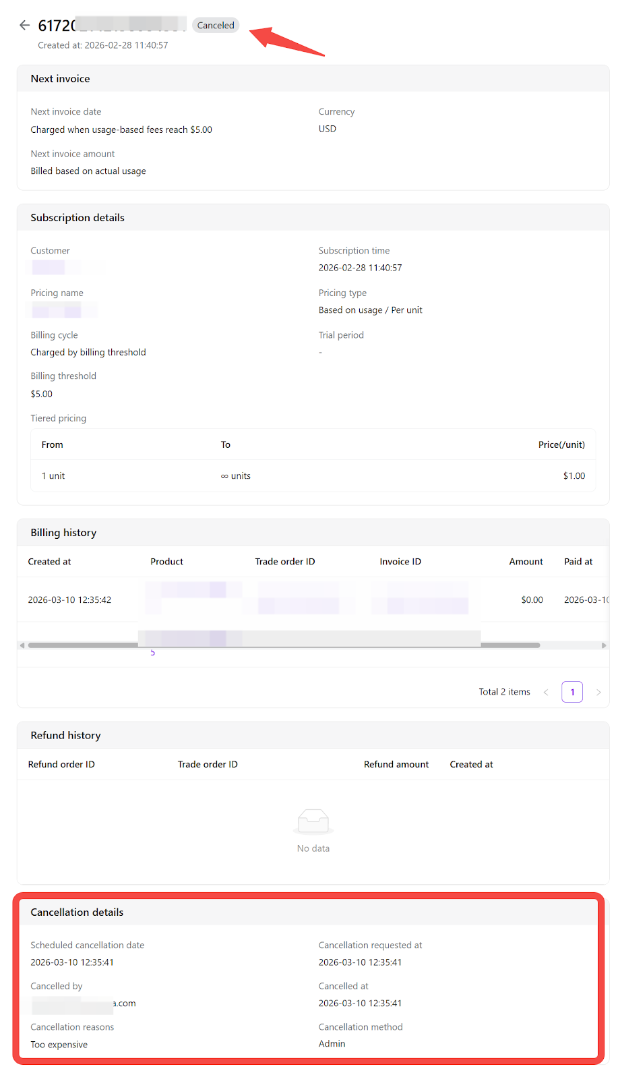Click left arrow of billing table scrollbar
Image resolution: width=618 pixels, height=1079 pixels.
pos(22,645)
